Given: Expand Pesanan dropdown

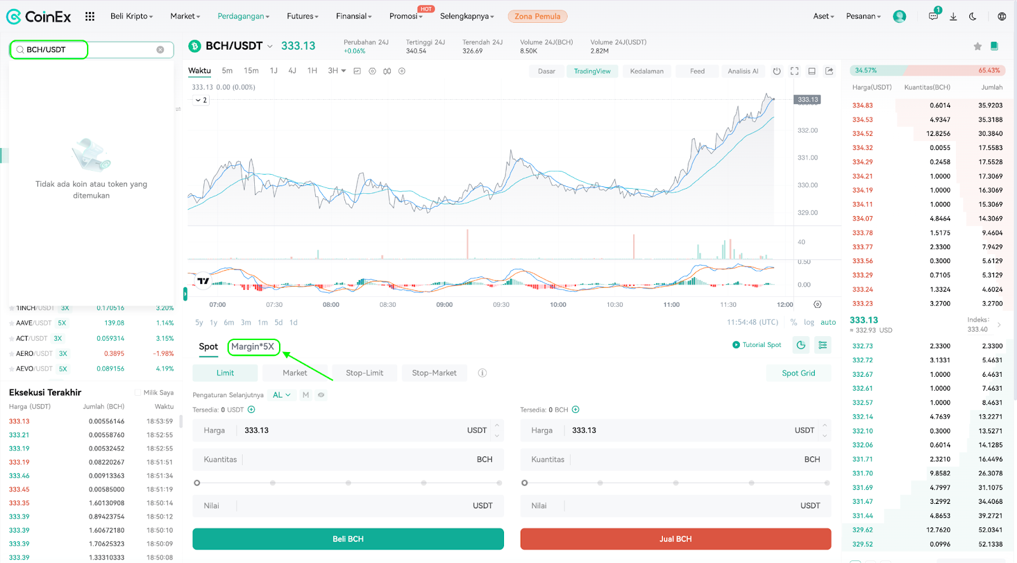Looking at the screenshot, I should [863, 17].
